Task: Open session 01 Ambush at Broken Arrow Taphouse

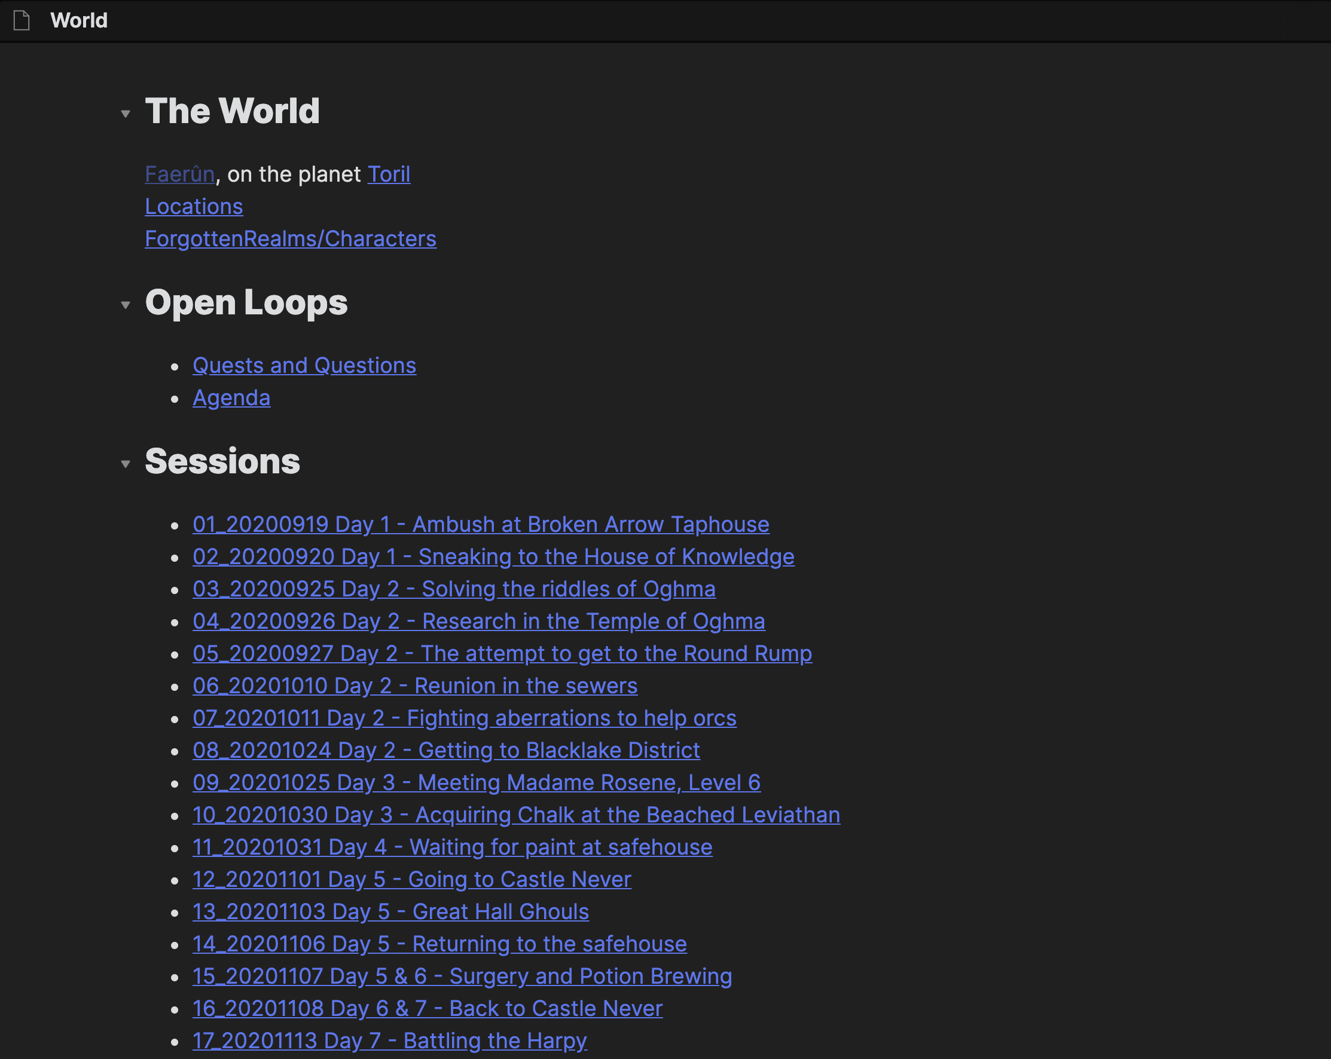Action: pos(481,524)
